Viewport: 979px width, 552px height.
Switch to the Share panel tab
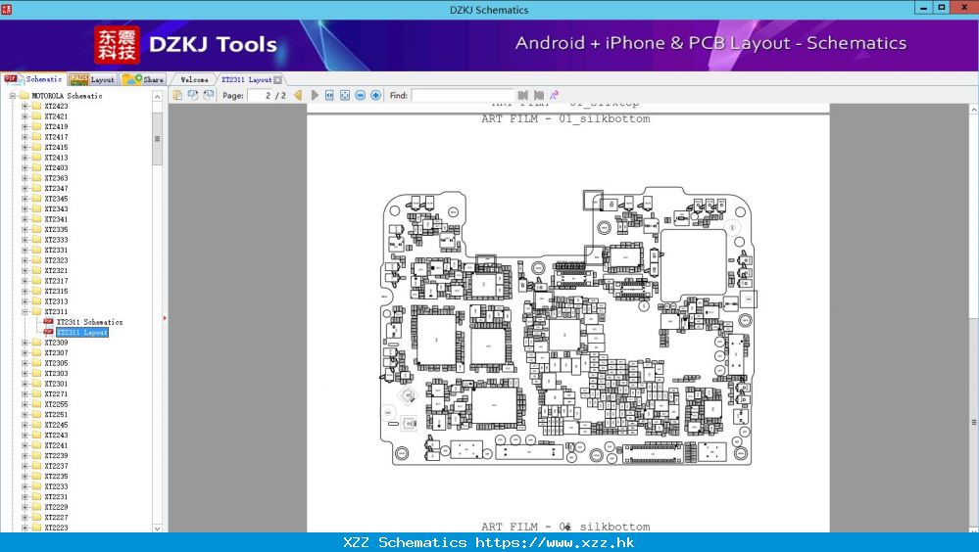click(x=143, y=79)
